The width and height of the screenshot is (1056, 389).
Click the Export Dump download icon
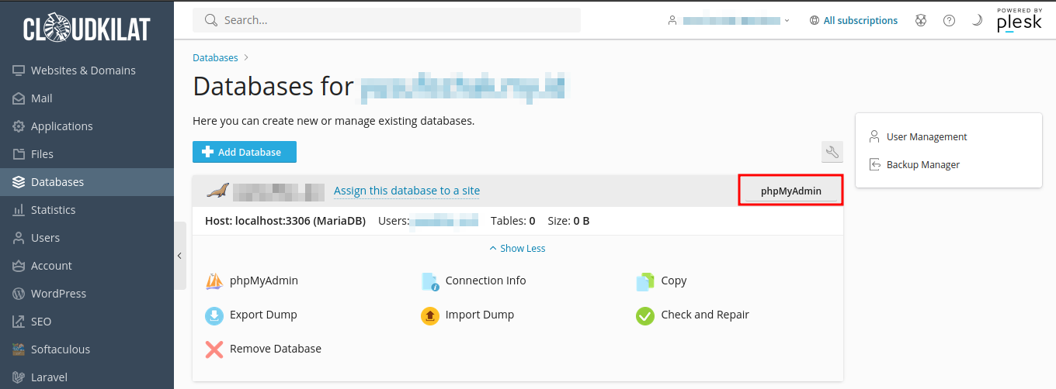pyautogui.click(x=214, y=315)
